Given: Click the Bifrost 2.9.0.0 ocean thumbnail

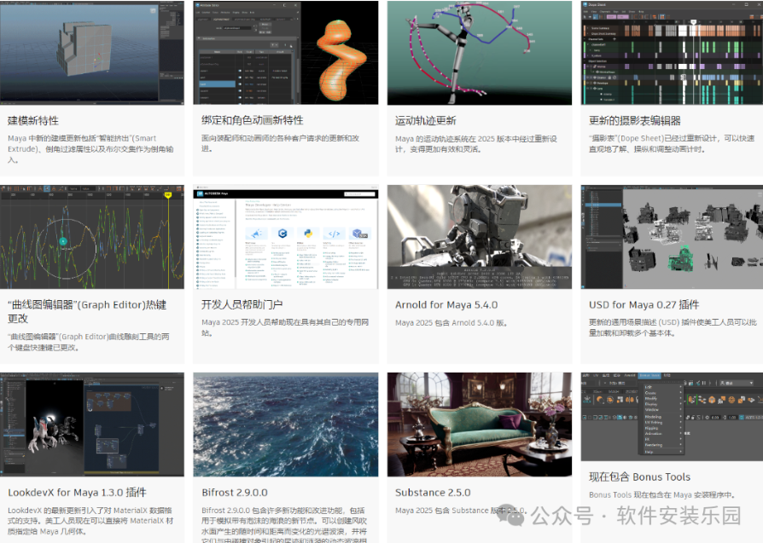Looking at the screenshot, I should point(285,424).
